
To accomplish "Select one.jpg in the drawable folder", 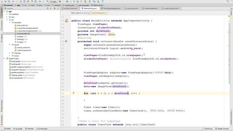I will (20, 36).
